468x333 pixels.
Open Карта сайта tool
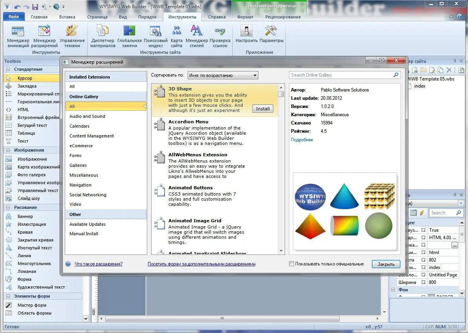pyautogui.click(x=176, y=37)
